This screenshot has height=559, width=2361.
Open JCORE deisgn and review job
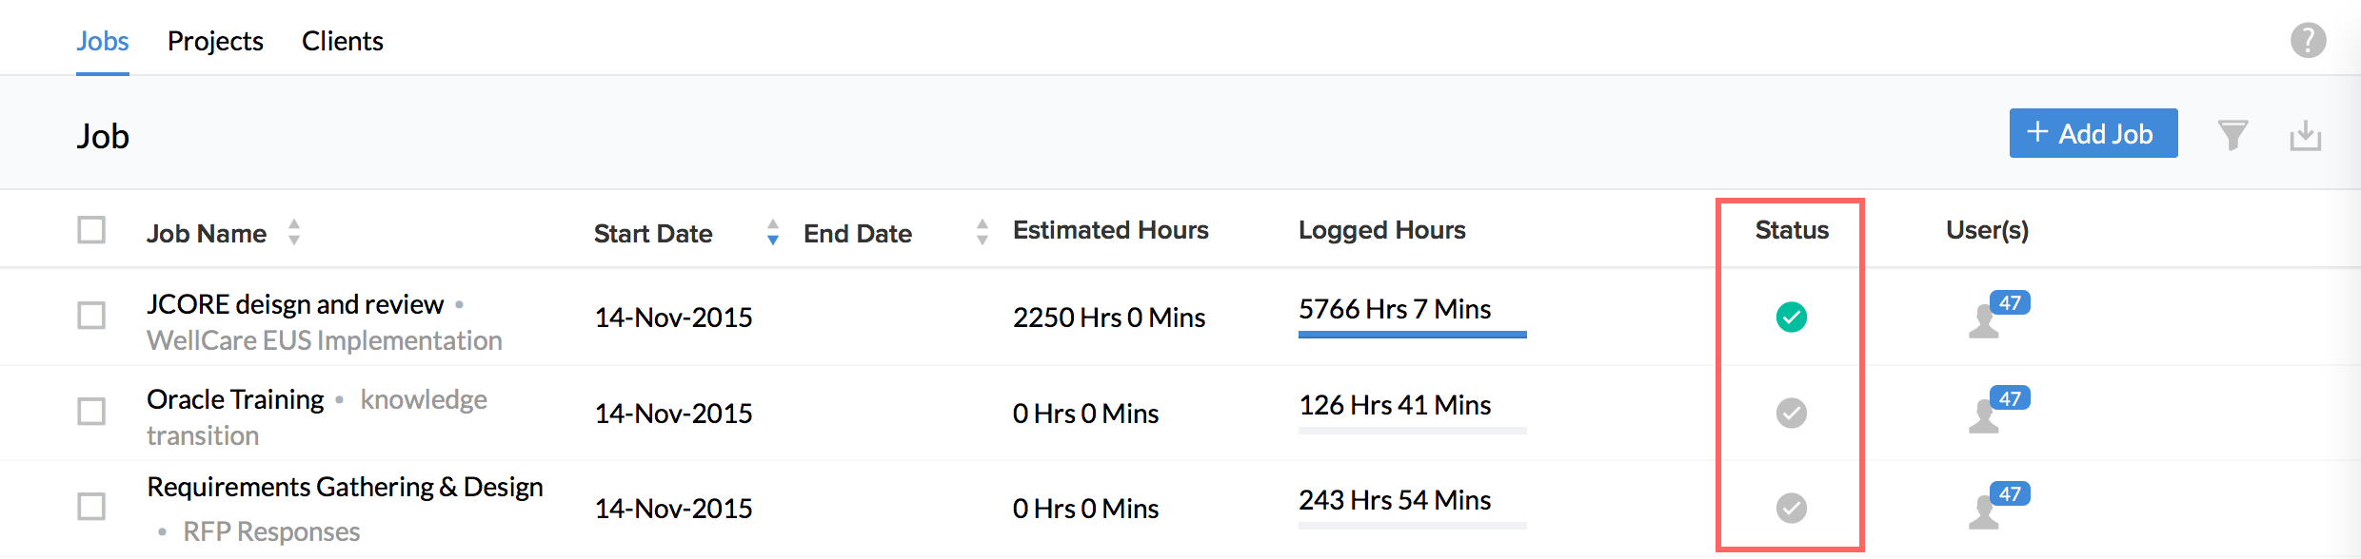pos(295,304)
